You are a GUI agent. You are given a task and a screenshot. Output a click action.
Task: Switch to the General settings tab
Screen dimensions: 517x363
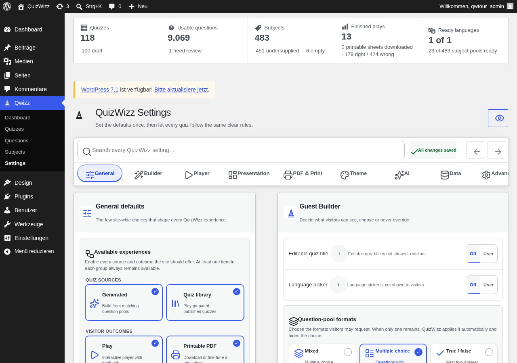pyautogui.click(x=100, y=173)
